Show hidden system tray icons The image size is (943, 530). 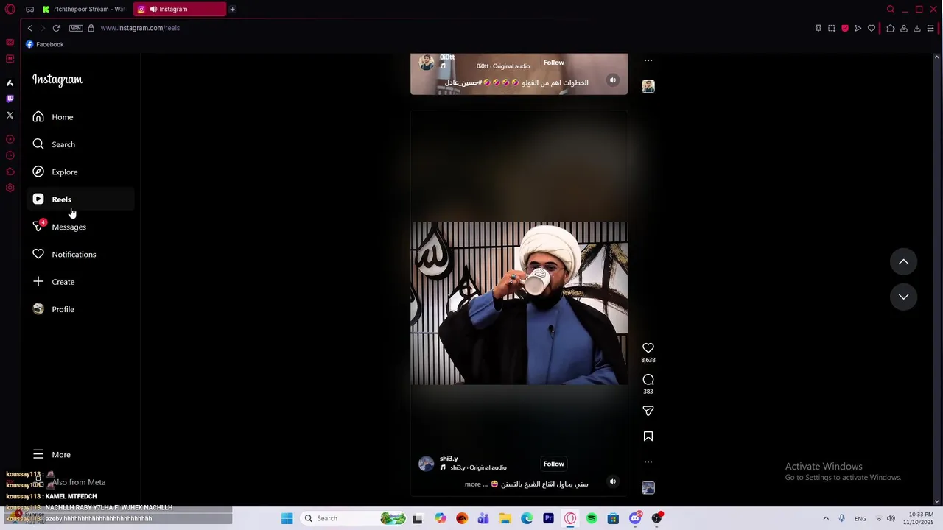[x=826, y=518]
